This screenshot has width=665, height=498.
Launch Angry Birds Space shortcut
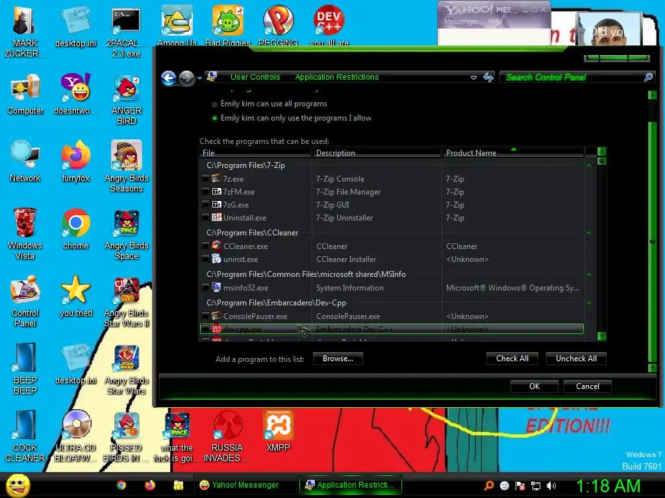126,234
